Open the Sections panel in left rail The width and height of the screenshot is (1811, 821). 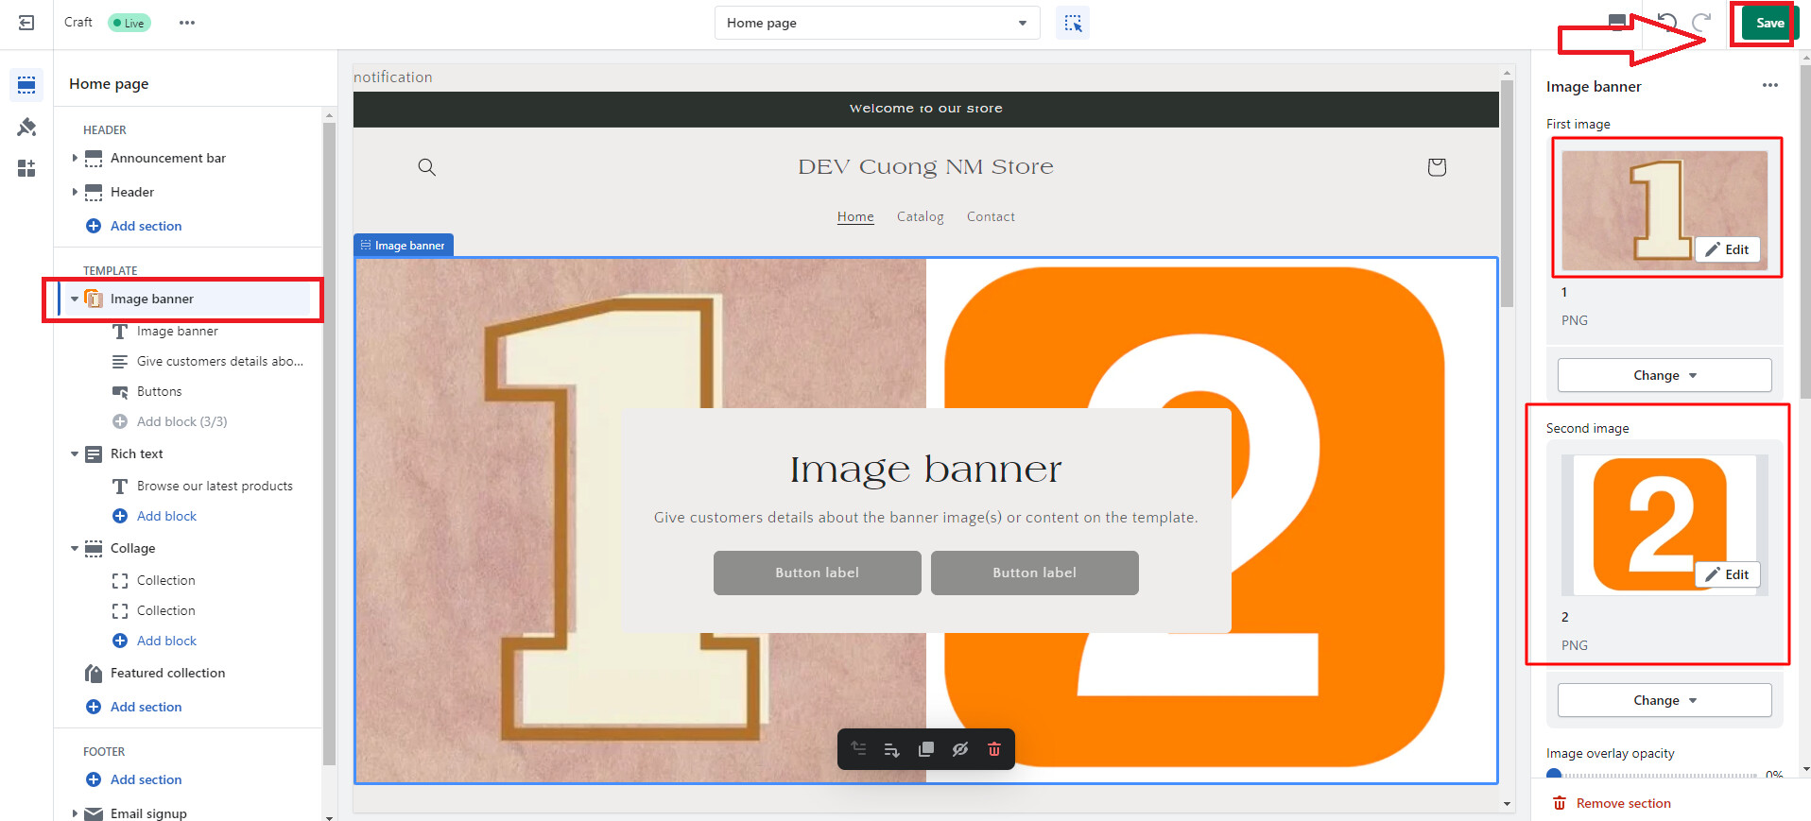(x=26, y=85)
